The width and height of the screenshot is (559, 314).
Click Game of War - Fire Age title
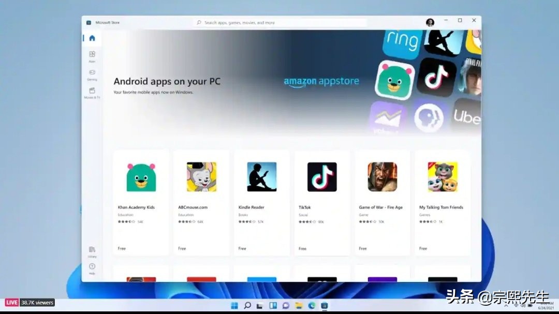(381, 207)
